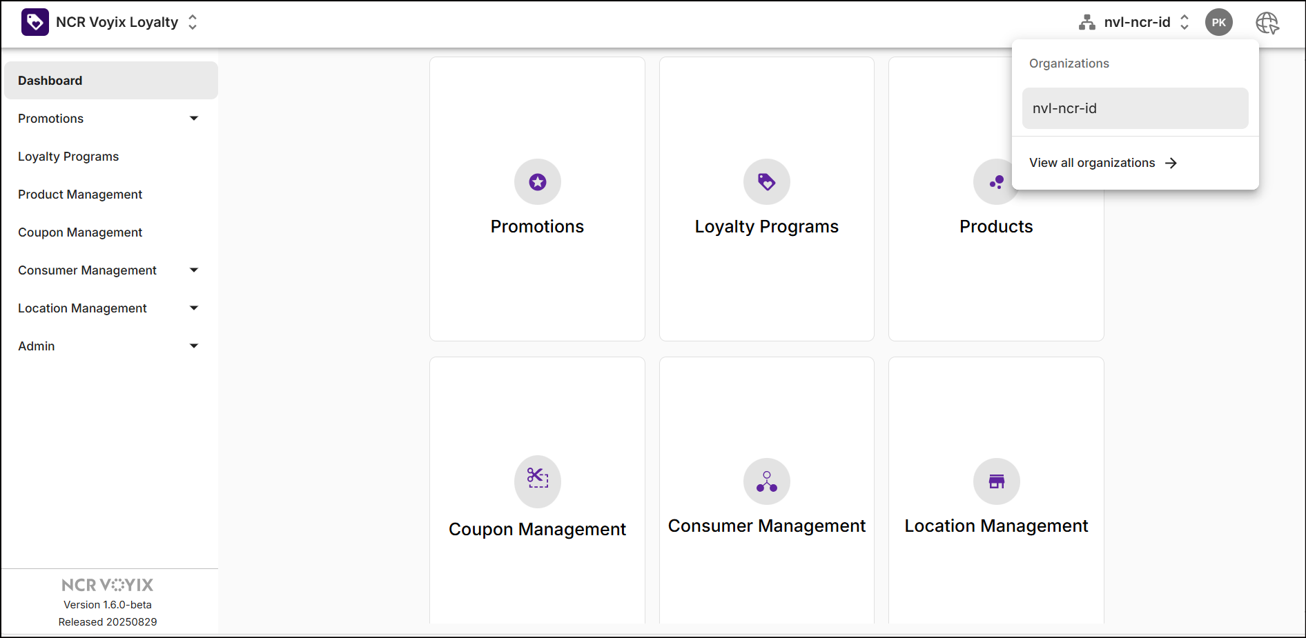Screen dimensions: 1306x638
Task: Click the NCR Voyix Loyalty tag logo
Action: [35, 22]
